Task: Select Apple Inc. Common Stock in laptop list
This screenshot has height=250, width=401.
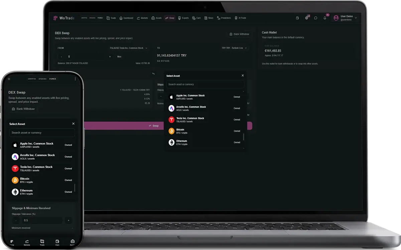Action: click(x=205, y=97)
